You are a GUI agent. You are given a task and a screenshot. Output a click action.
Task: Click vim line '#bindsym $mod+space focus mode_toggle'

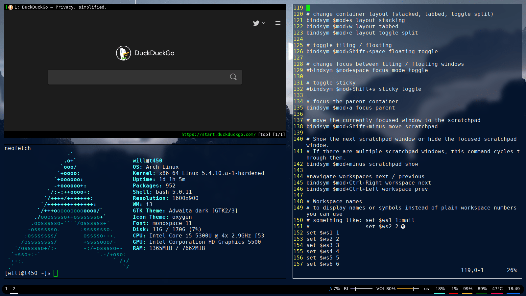[367, 70]
